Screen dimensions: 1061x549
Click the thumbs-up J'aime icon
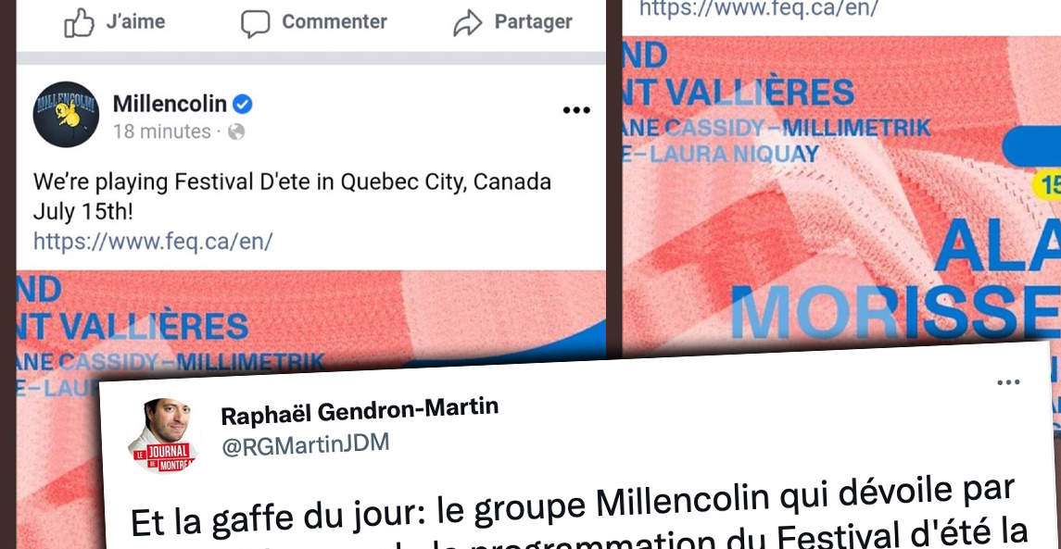coord(79,22)
